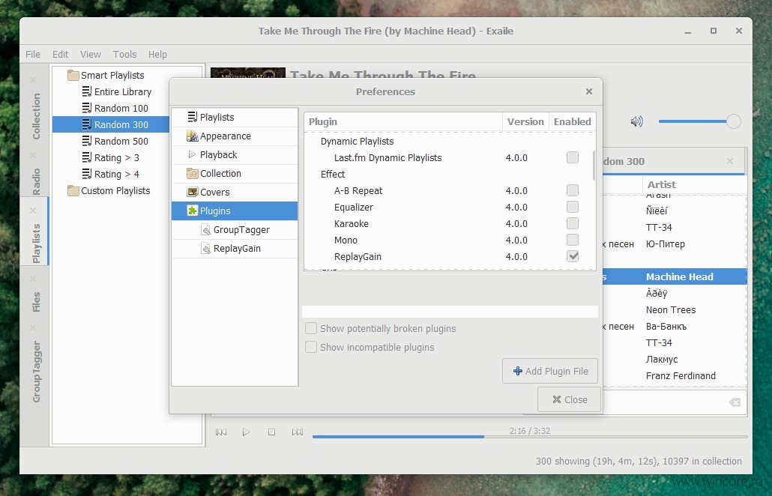
Task: Seek in the playback progress bar
Action: click(x=530, y=437)
